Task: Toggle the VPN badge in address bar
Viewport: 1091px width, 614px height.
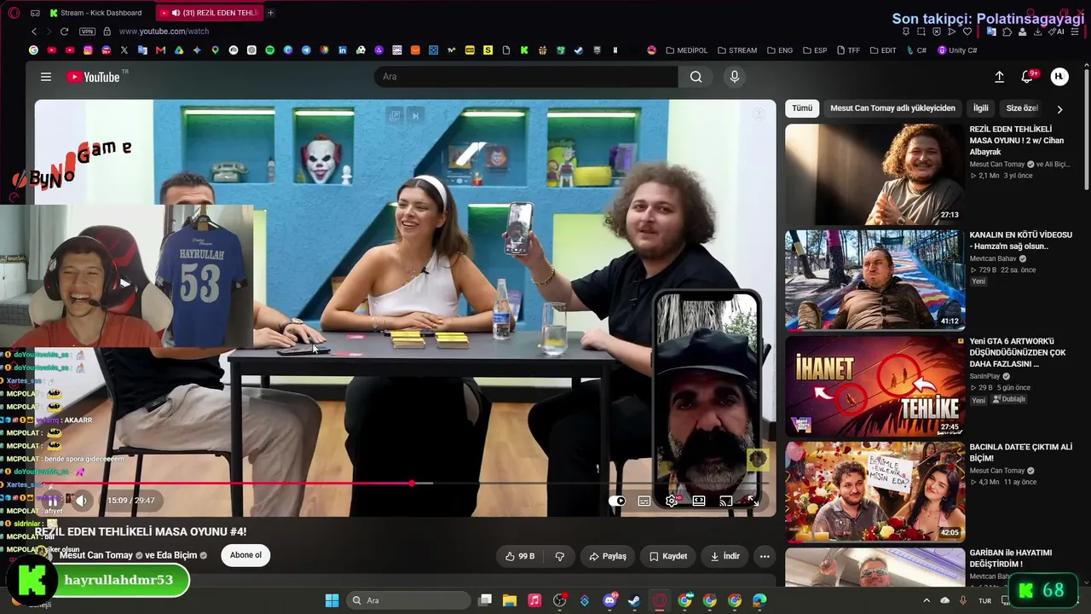Action: pos(87,32)
